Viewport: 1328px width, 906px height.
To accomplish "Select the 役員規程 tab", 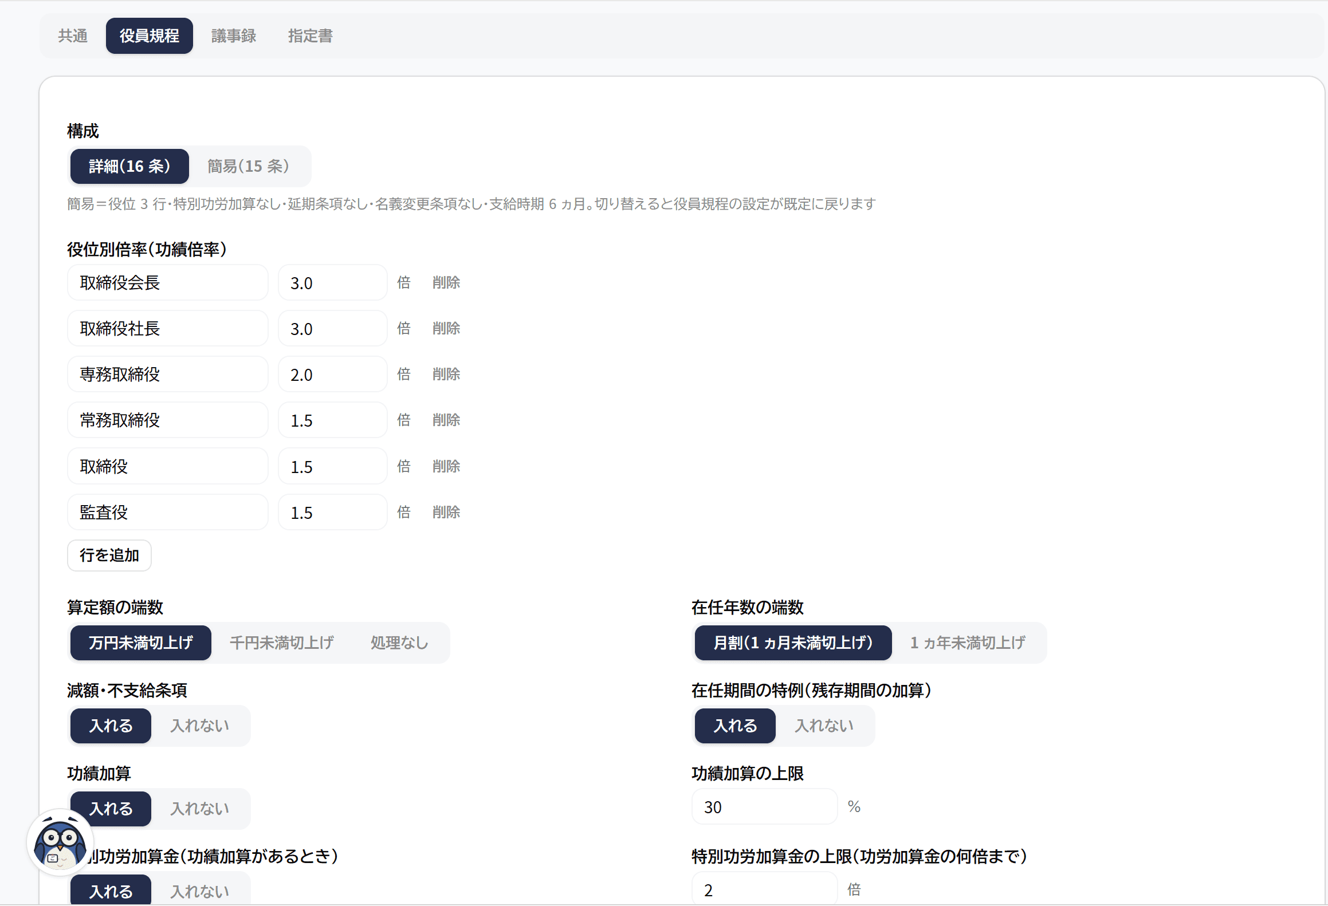I will pos(149,36).
